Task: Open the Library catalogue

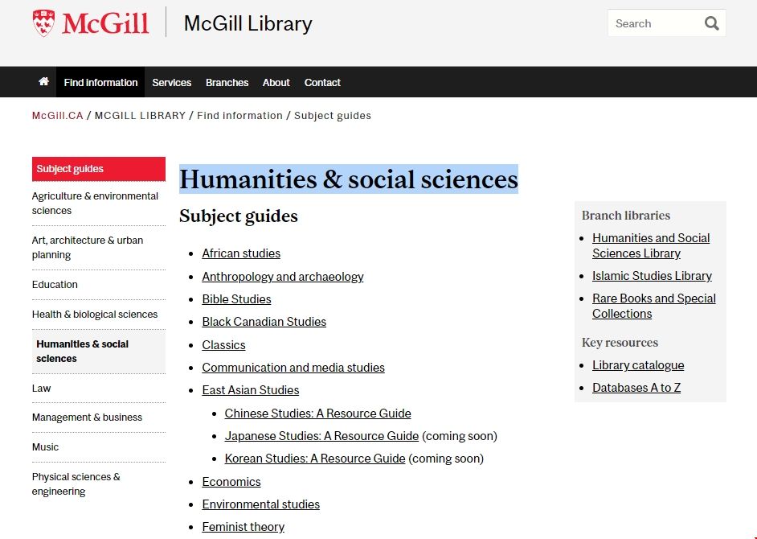Action: coord(638,364)
